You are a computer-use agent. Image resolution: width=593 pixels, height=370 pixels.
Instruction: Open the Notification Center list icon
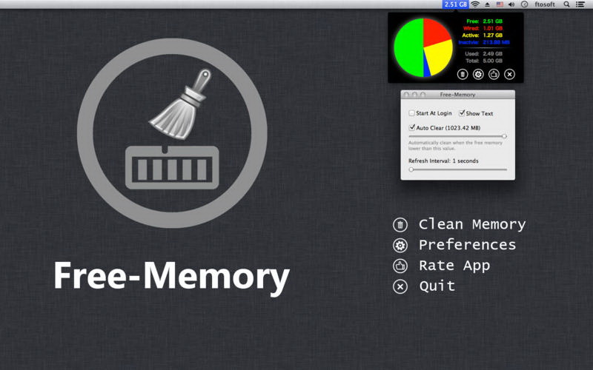point(580,4)
